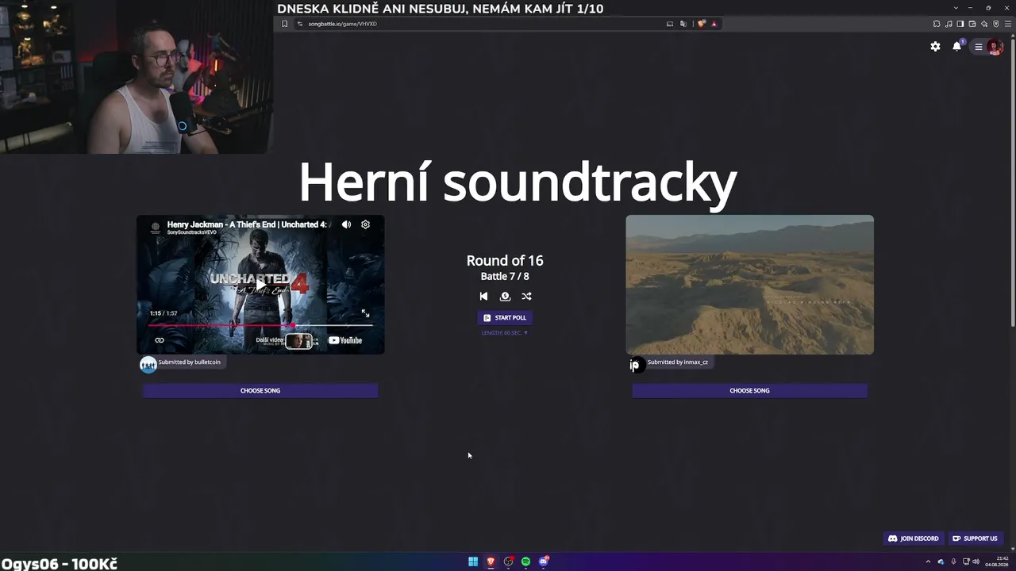The width and height of the screenshot is (1016, 571).
Task: Open the browser main hamburger menu
Action: tap(1008, 24)
